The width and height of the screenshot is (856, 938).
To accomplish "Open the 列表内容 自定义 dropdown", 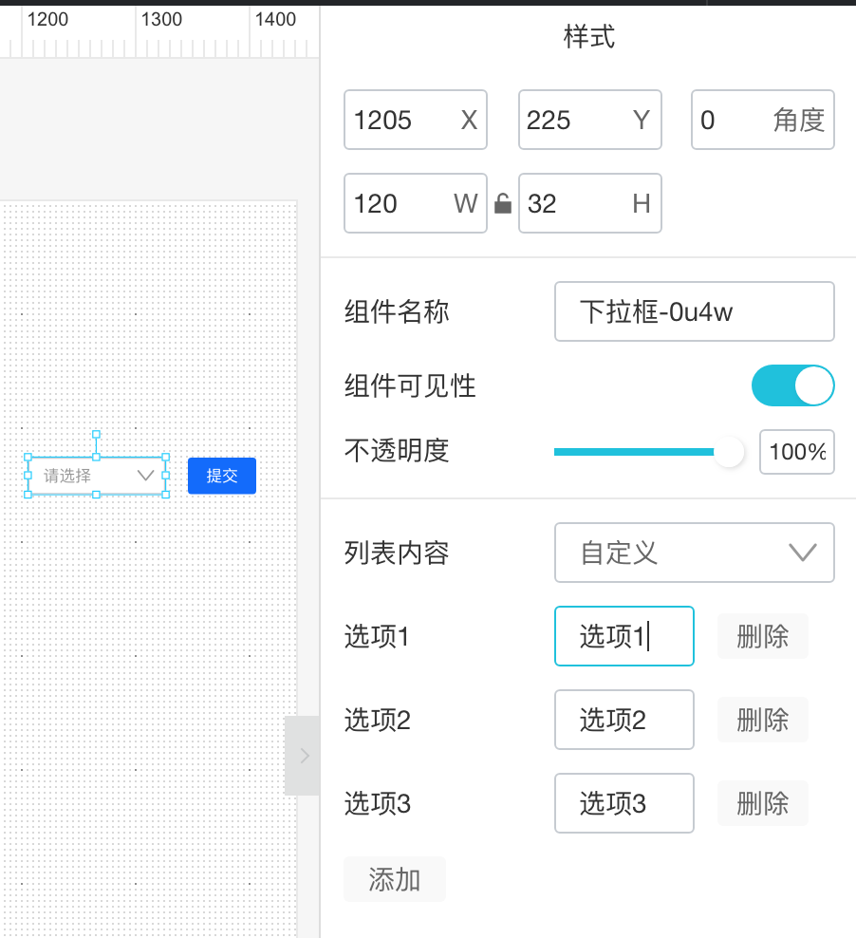I will coord(694,553).
